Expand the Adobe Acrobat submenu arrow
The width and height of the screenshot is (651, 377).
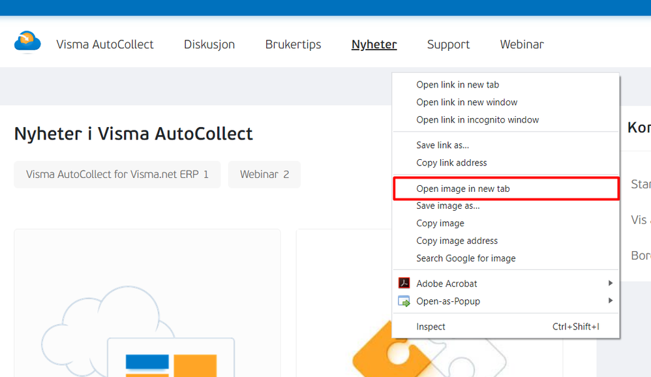coord(611,283)
